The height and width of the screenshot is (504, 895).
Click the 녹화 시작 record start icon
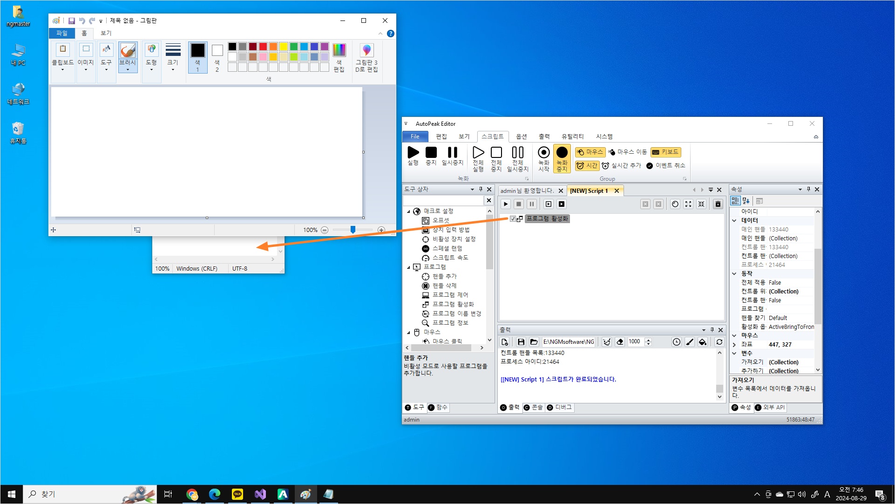(543, 153)
